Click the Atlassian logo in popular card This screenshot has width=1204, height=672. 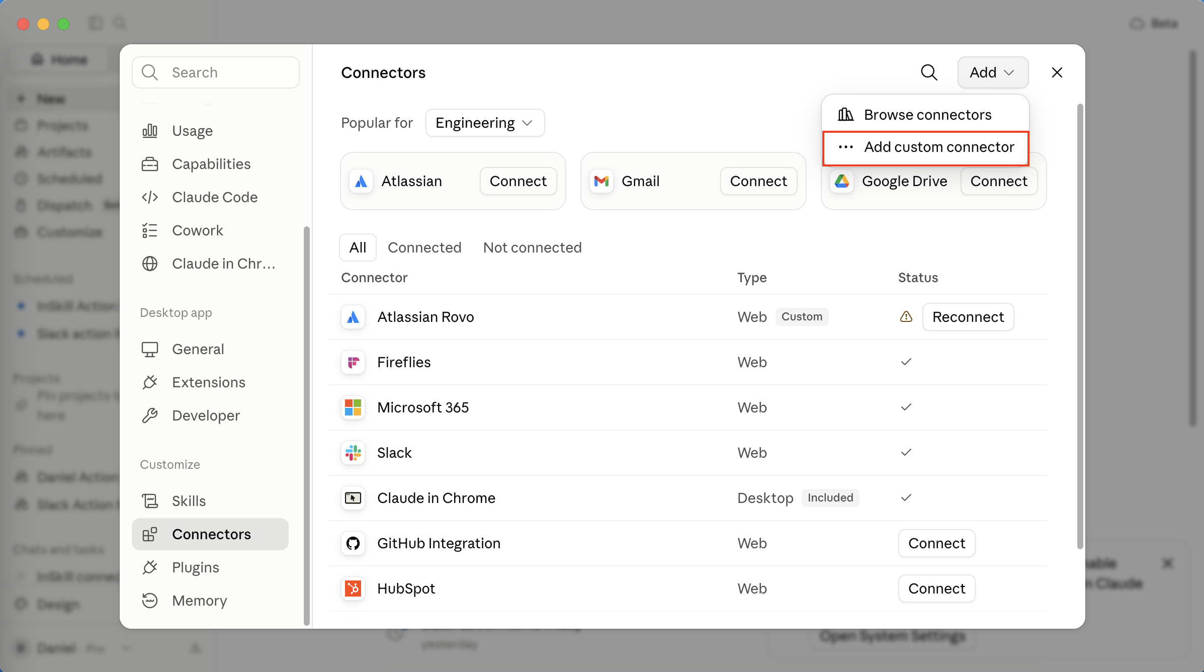point(361,181)
